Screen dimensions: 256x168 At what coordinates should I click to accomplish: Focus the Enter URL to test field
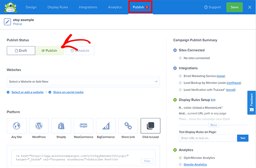tap(208, 138)
